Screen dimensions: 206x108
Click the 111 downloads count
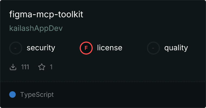[x=25, y=67]
